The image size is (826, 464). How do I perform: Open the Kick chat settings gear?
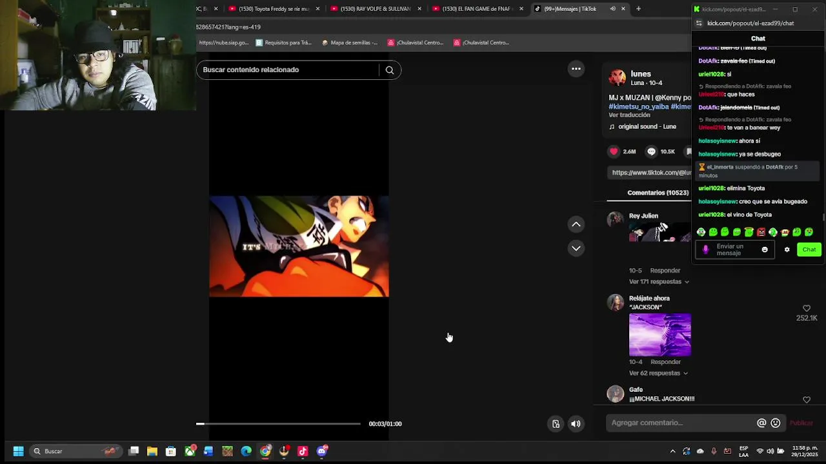click(x=787, y=250)
